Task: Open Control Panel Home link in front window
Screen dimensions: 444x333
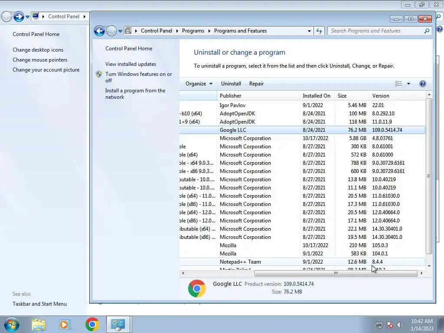Action: coord(129,49)
